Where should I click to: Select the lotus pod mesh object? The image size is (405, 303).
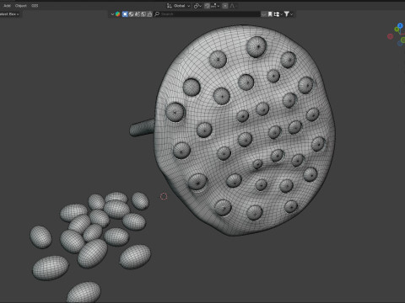point(245,130)
